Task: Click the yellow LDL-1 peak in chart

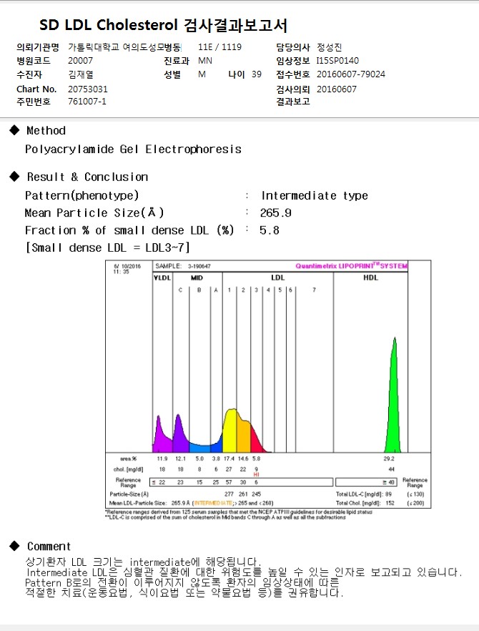Action: [229, 431]
